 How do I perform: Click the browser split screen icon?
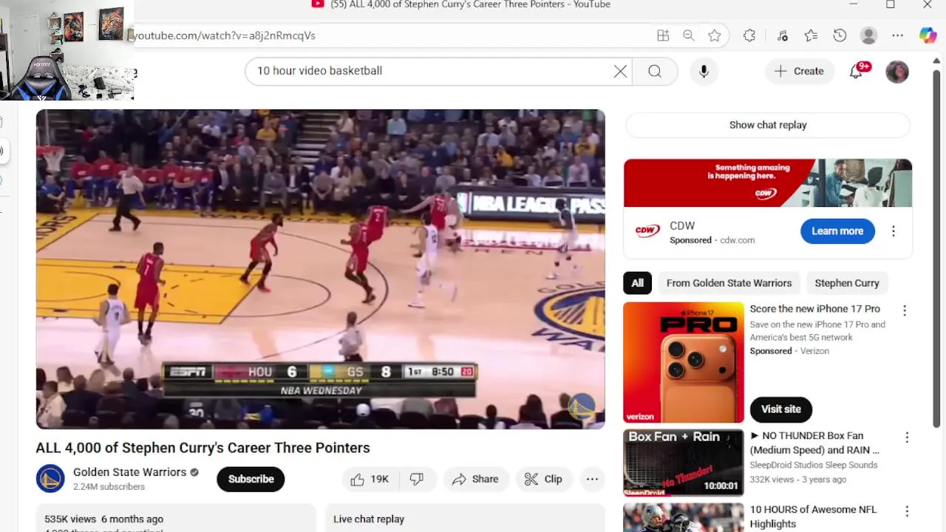663,35
